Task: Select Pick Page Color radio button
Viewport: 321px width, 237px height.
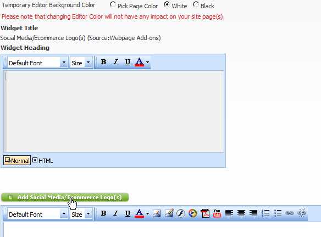Action: coord(113,5)
